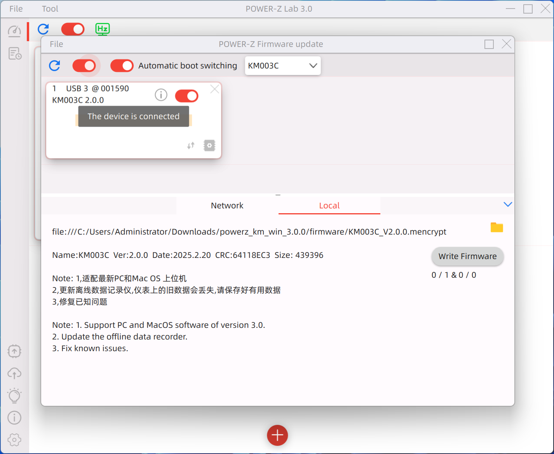Toggle Automatic boot switching
Image resolution: width=554 pixels, height=454 pixels.
[x=122, y=65]
